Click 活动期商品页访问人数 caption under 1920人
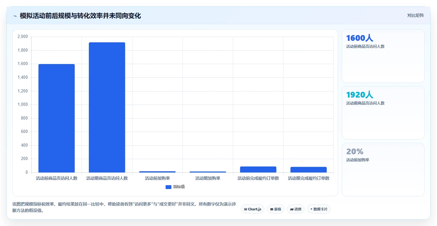437x226 pixels. tap(365, 103)
